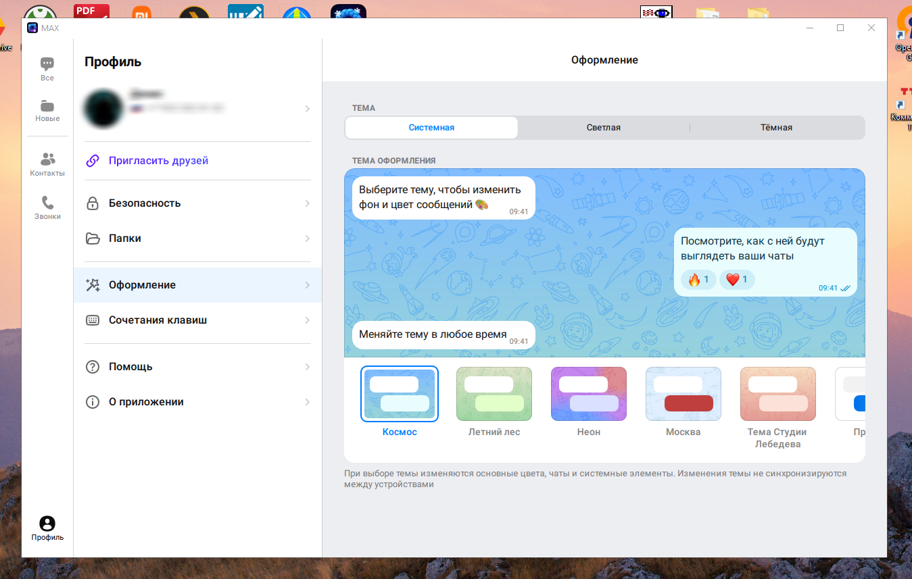Click the chevron on О приложении row
Viewport: 912px width, 579px height.
click(307, 402)
